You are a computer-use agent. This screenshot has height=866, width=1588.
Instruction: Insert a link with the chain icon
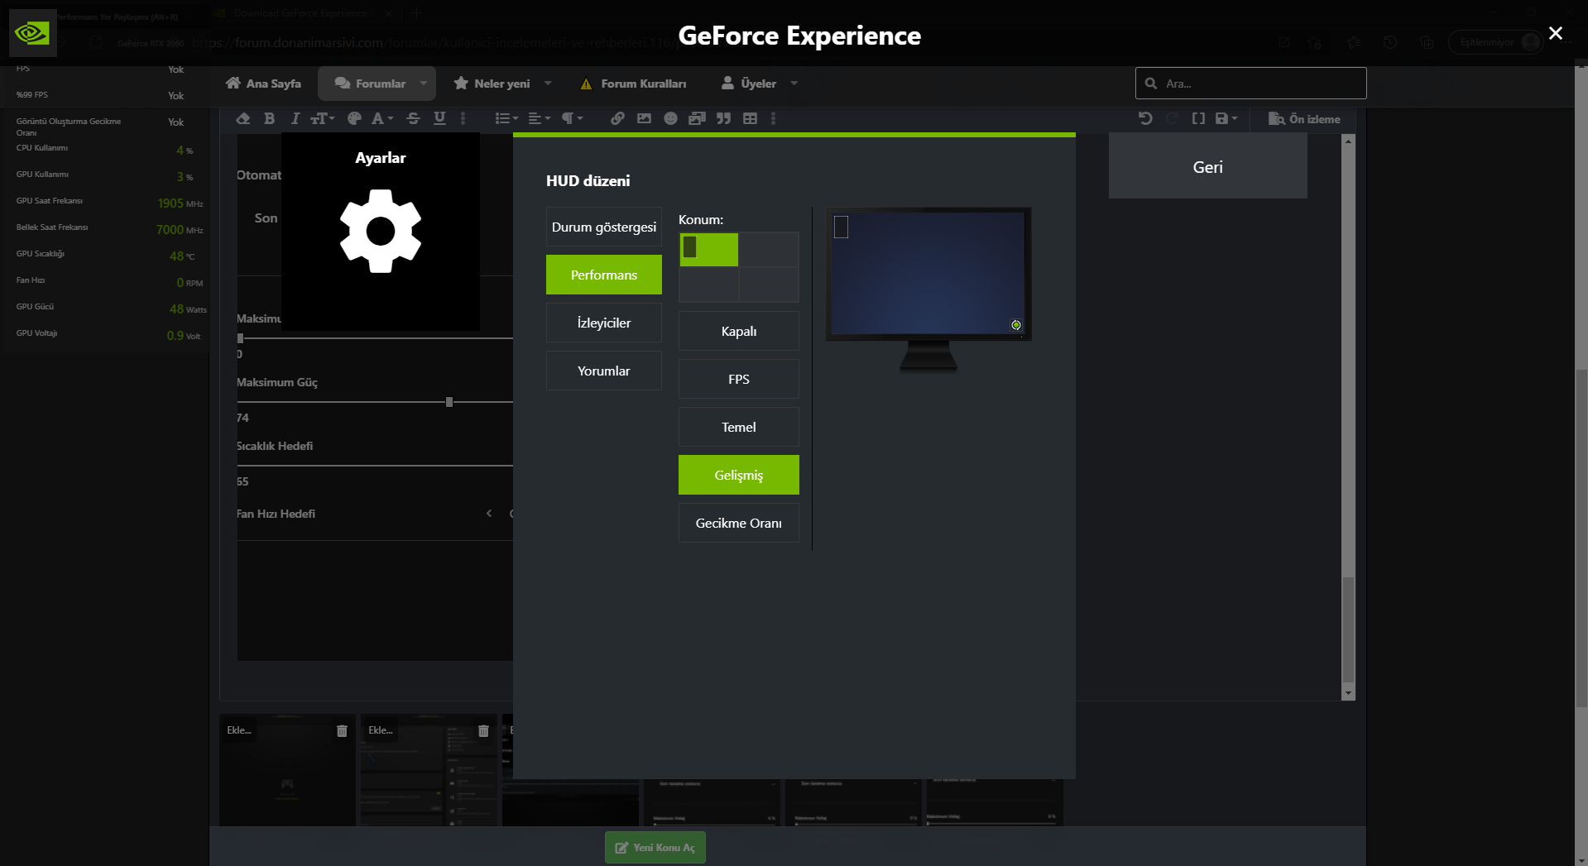(617, 118)
